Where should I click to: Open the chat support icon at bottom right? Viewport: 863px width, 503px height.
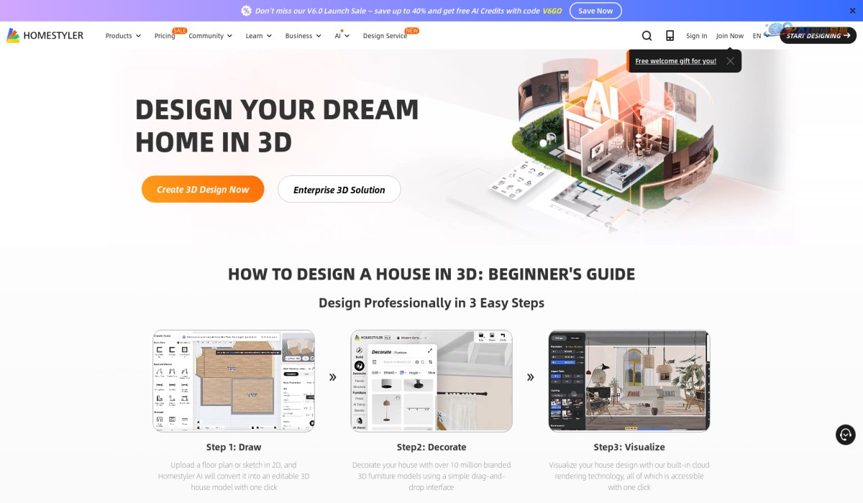(845, 435)
